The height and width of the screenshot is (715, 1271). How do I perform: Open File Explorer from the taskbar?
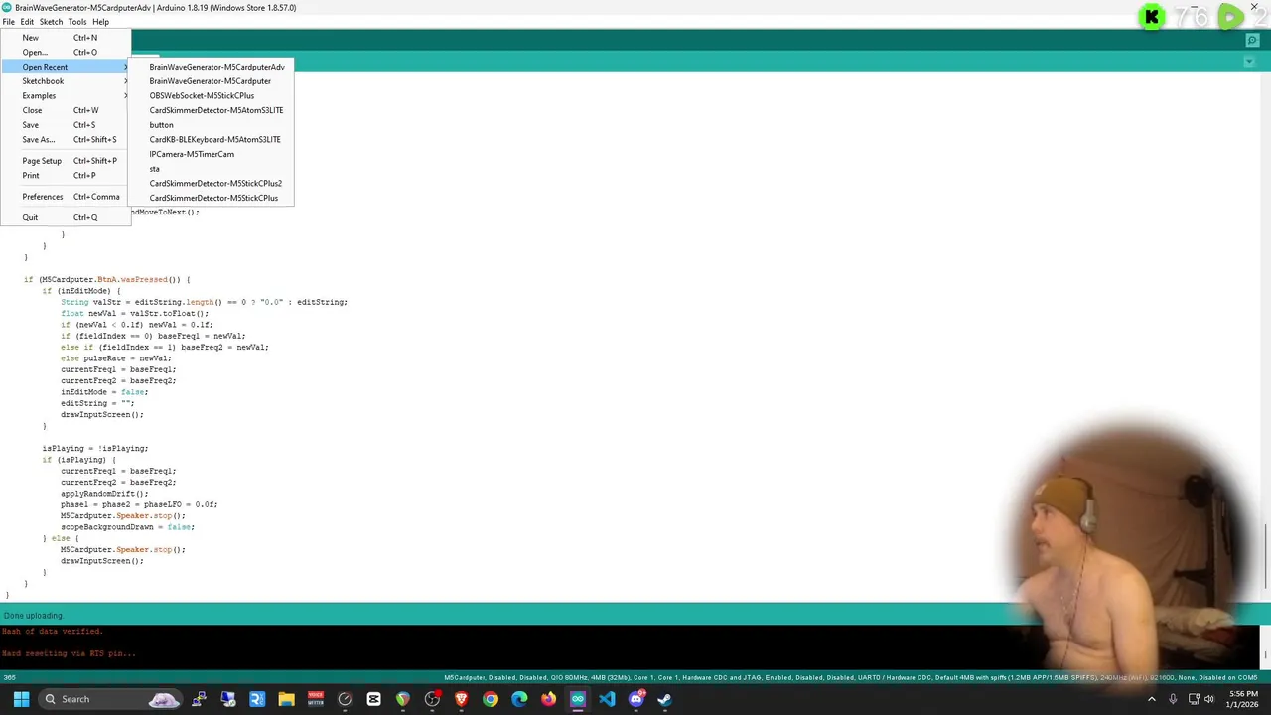[286, 699]
